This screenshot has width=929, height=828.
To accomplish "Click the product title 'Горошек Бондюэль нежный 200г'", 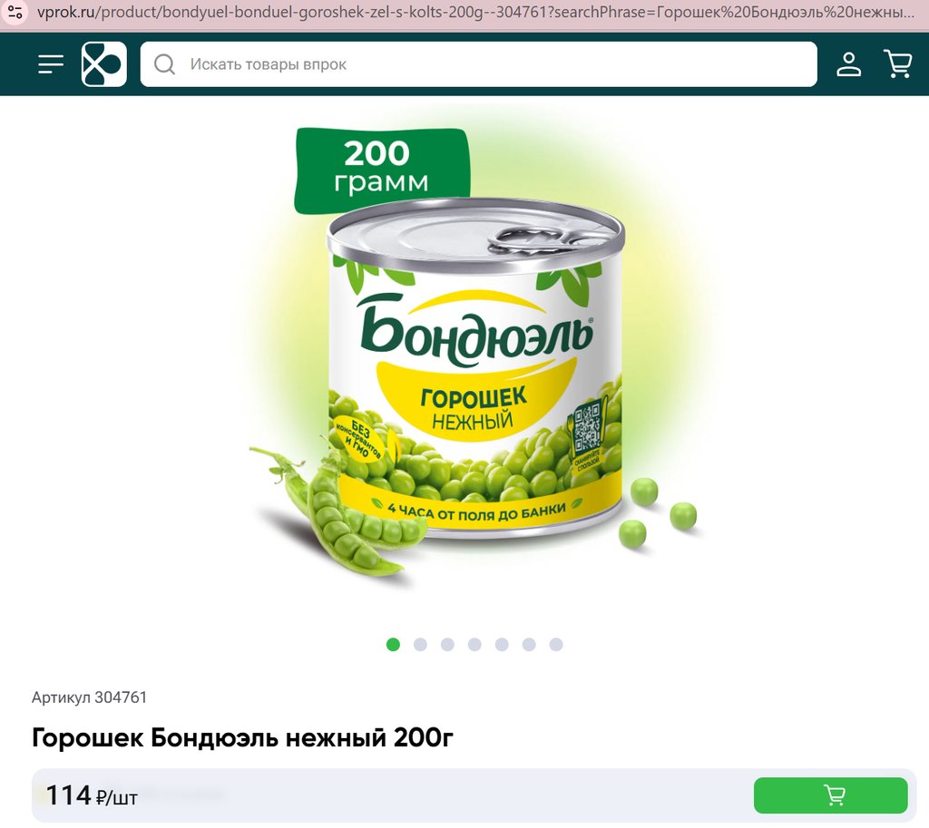I will click(x=242, y=738).
